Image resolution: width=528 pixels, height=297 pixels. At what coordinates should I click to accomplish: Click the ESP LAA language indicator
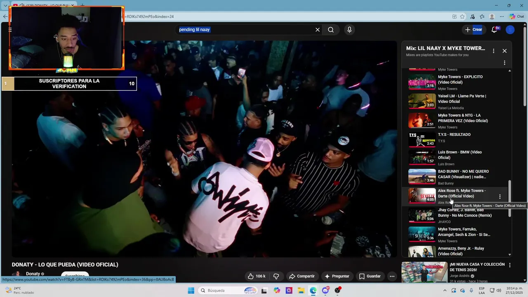[482, 290]
